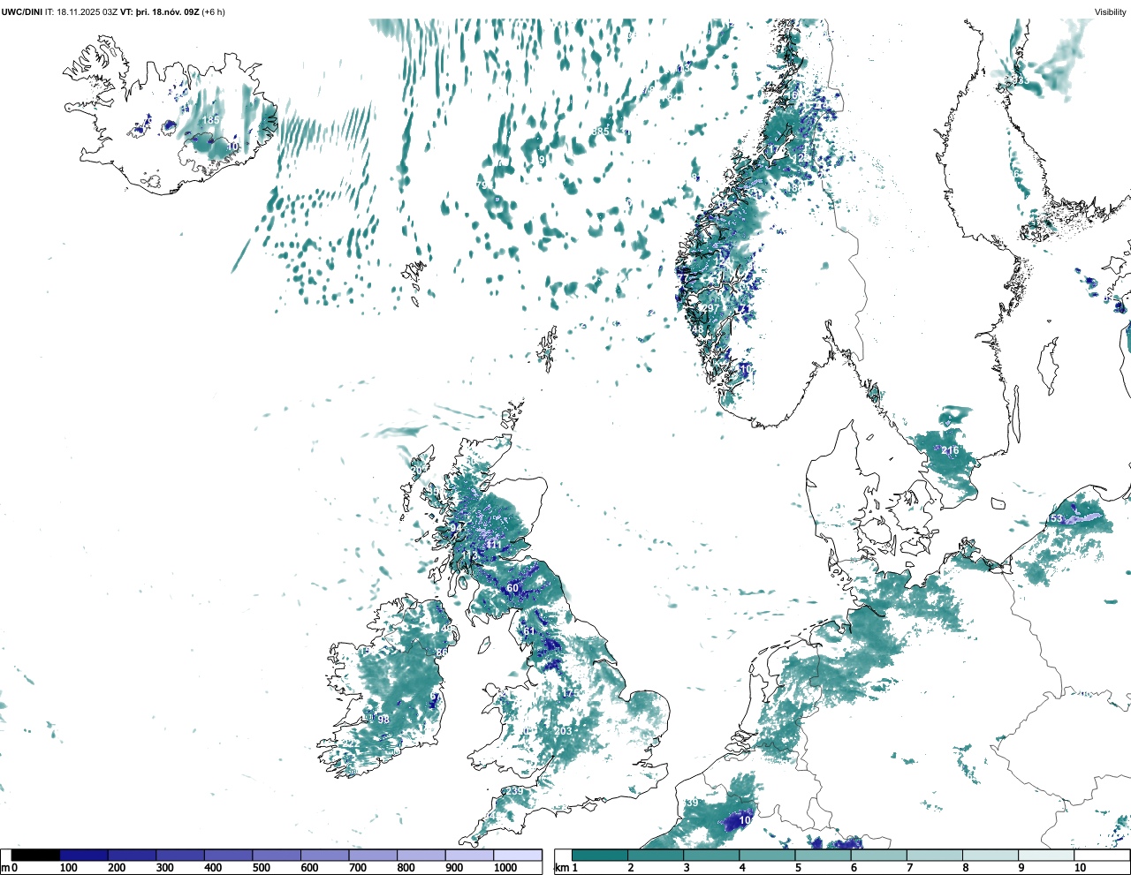The image size is (1131, 875).
Task: Pick the 800–900 m legend swatch
Action: (421, 856)
